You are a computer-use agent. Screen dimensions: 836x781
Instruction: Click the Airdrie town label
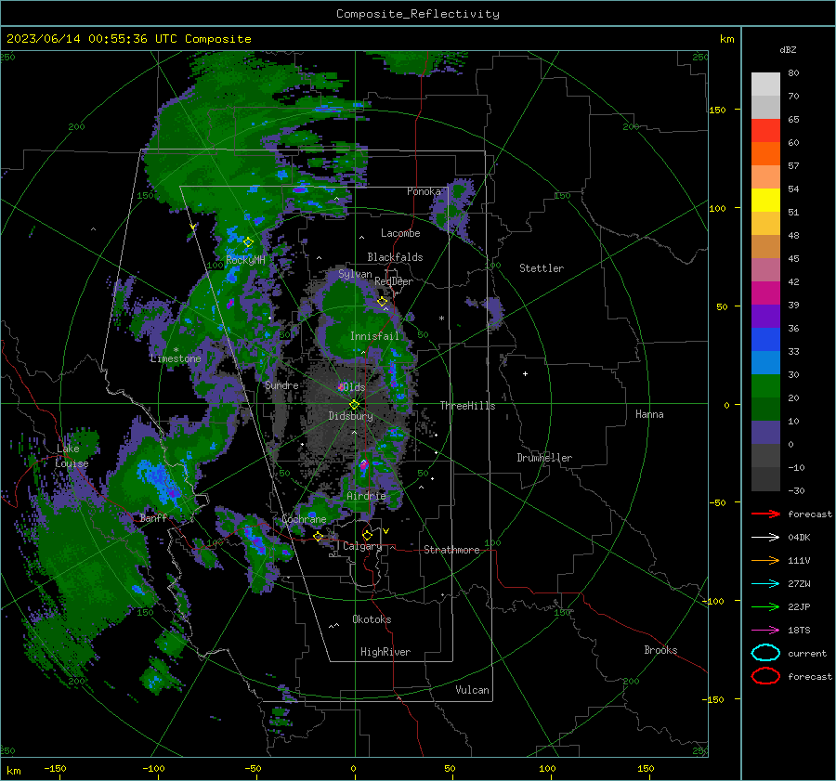click(x=366, y=496)
